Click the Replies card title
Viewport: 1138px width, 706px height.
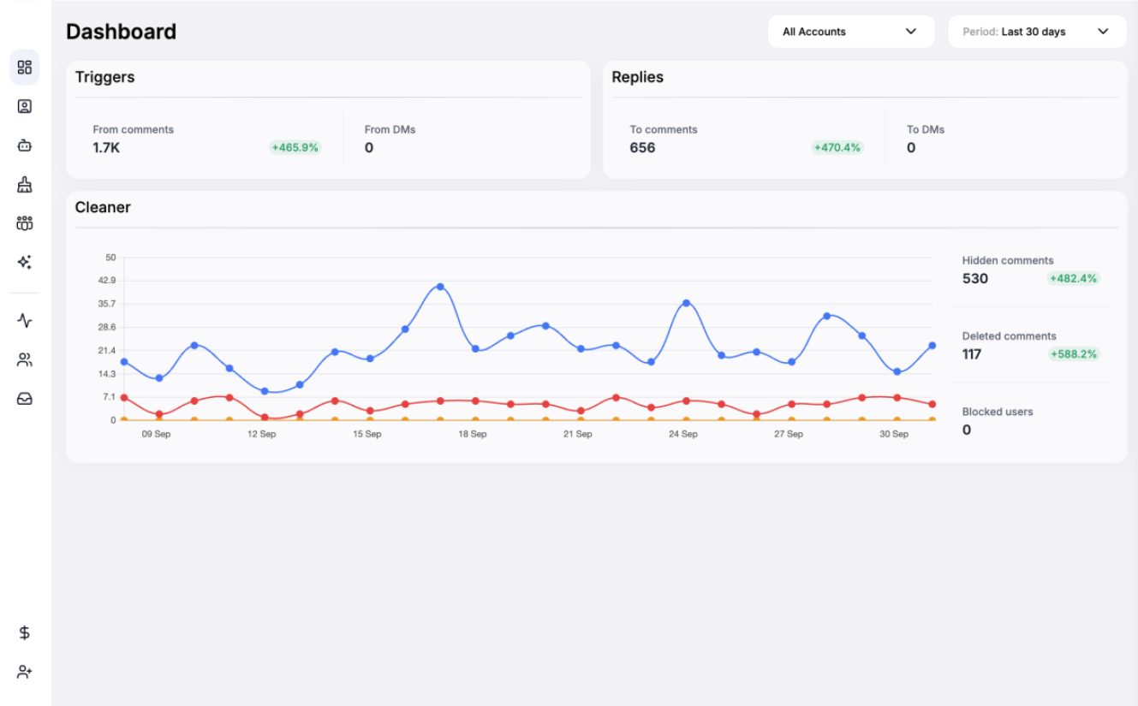[638, 77]
